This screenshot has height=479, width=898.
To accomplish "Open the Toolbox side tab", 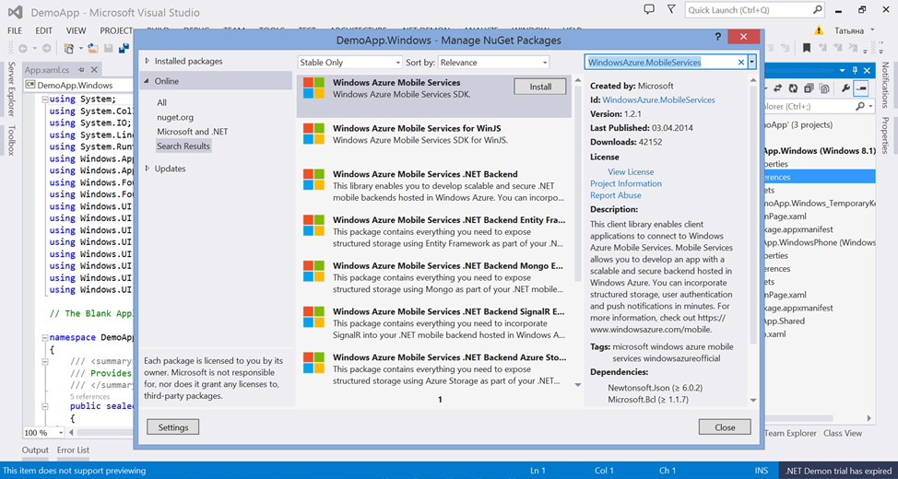I will [x=11, y=141].
